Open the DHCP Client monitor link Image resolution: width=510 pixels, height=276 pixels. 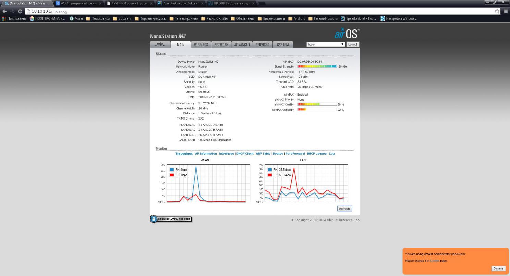pyautogui.click(x=245, y=154)
